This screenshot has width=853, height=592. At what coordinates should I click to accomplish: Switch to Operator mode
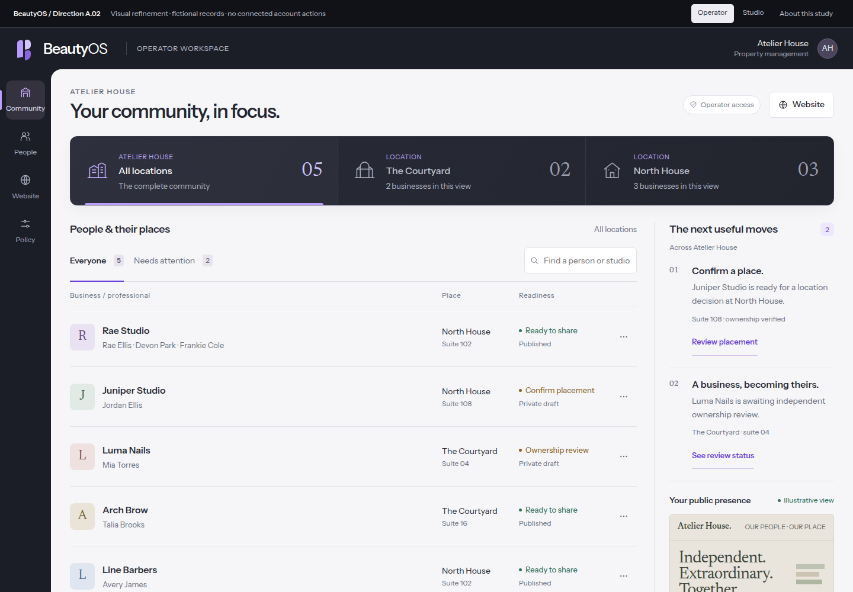tap(713, 13)
